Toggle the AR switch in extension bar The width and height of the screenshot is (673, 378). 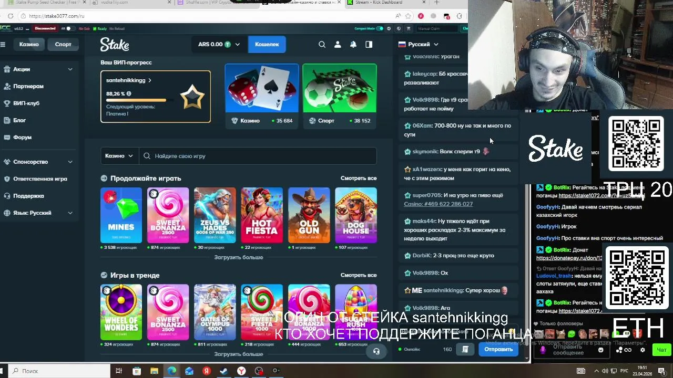[70, 28]
